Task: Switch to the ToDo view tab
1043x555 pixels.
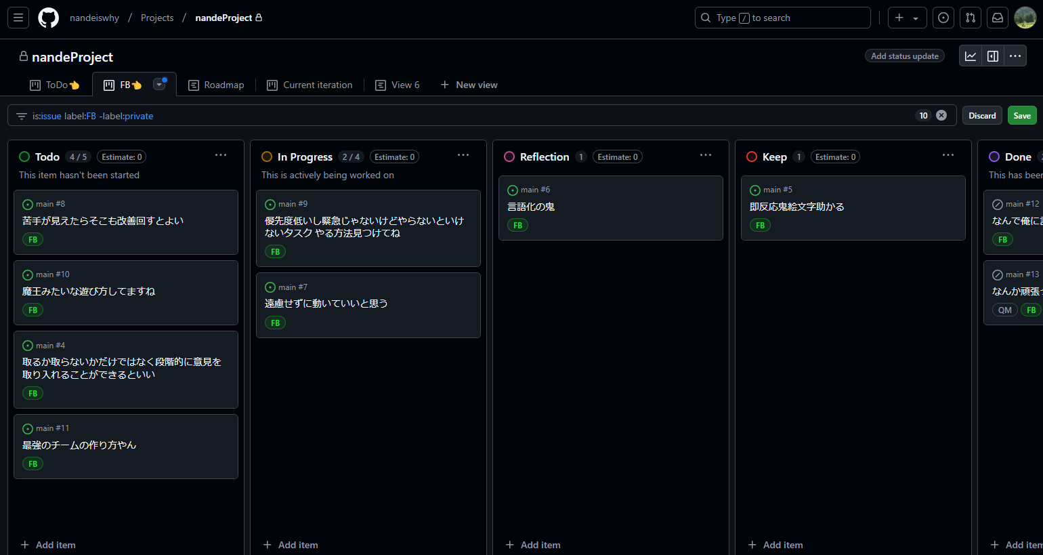Action: 54,85
